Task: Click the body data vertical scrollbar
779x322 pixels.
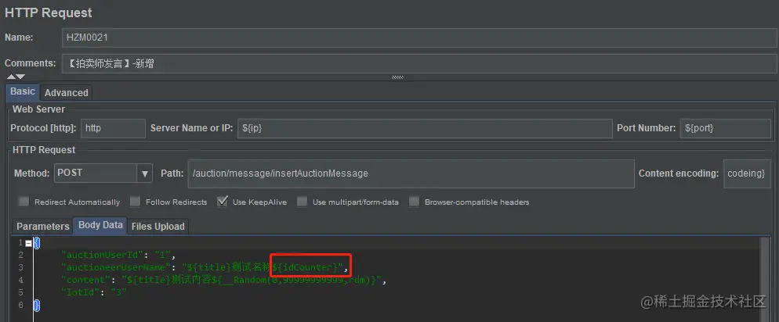Action: 765,279
